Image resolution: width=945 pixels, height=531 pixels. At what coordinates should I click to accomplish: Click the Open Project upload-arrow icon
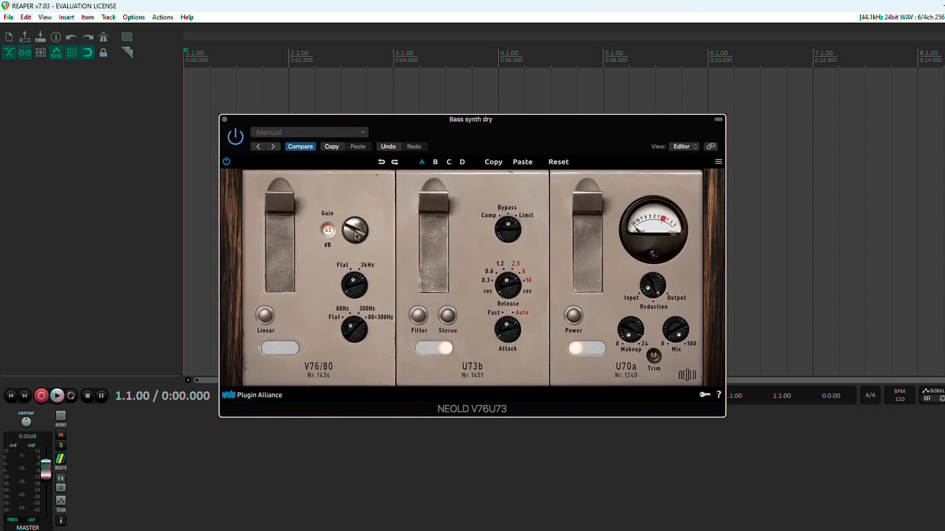pyautogui.click(x=25, y=37)
